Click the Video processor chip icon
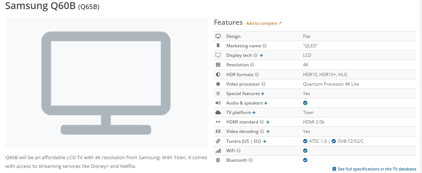 click(x=218, y=84)
